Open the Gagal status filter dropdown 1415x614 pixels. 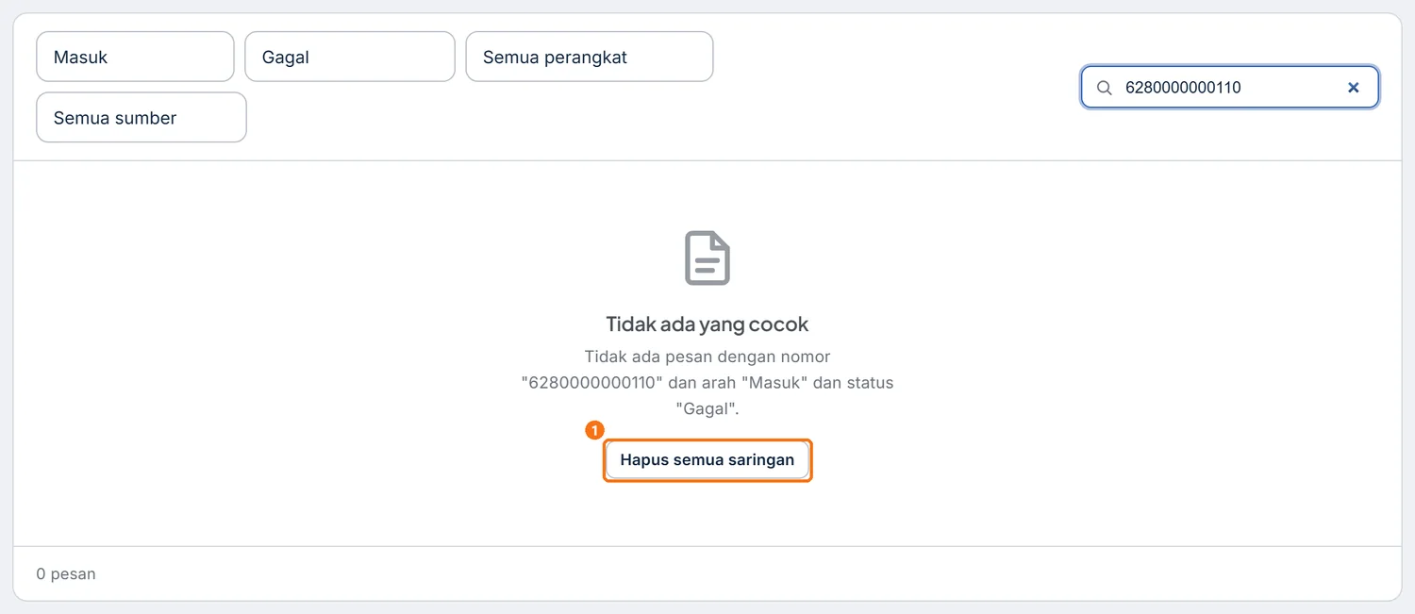[350, 57]
